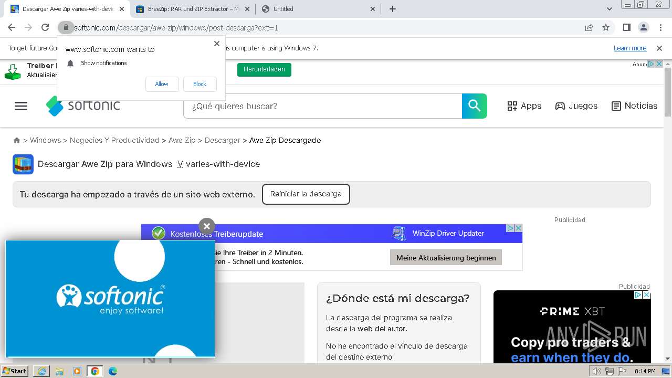672x378 pixels.
Task: Open Chrome three-dot menu
Action: (659, 27)
